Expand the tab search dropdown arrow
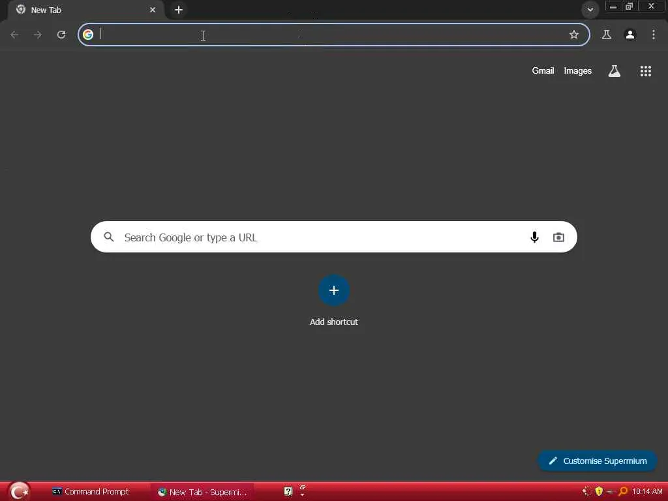668x501 pixels. (590, 9)
